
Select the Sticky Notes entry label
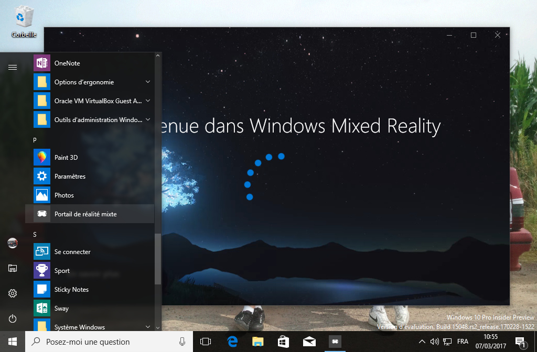[71, 289]
